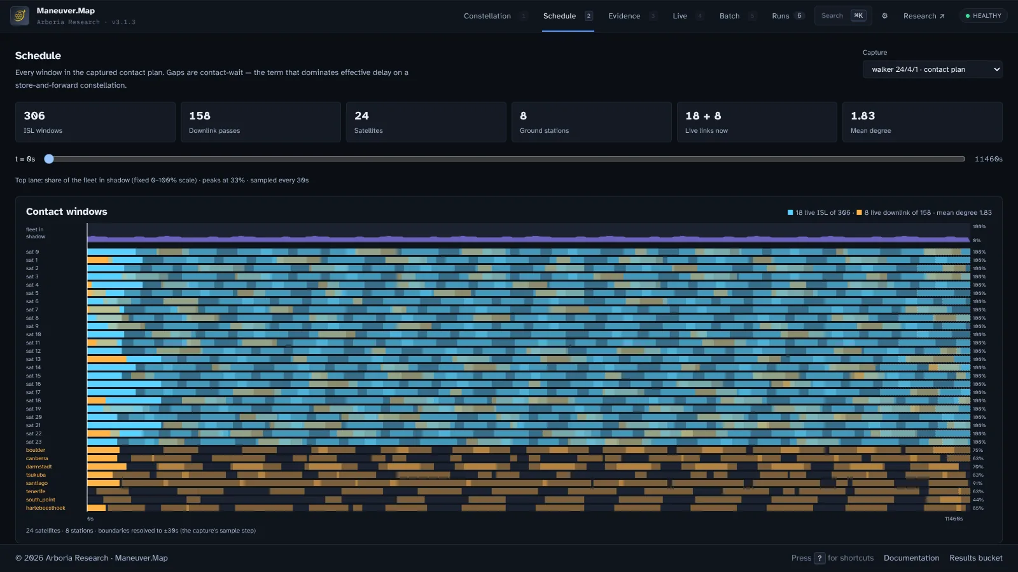Select the south_point station label
The height and width of the screenshot is (572, 1018).
coord(41,500)
